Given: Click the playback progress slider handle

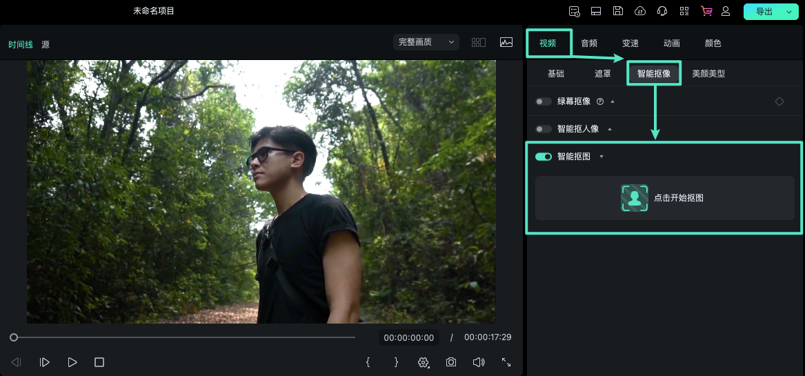Looking at the screenshot, I should pyautogui.click(x=14, y=337).
